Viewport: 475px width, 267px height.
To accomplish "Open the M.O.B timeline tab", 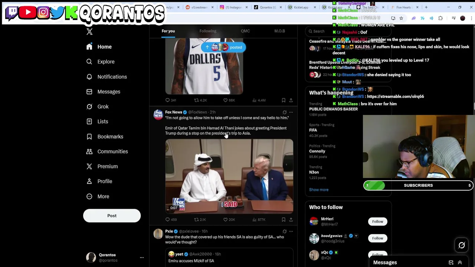I will tap(280, 31).
